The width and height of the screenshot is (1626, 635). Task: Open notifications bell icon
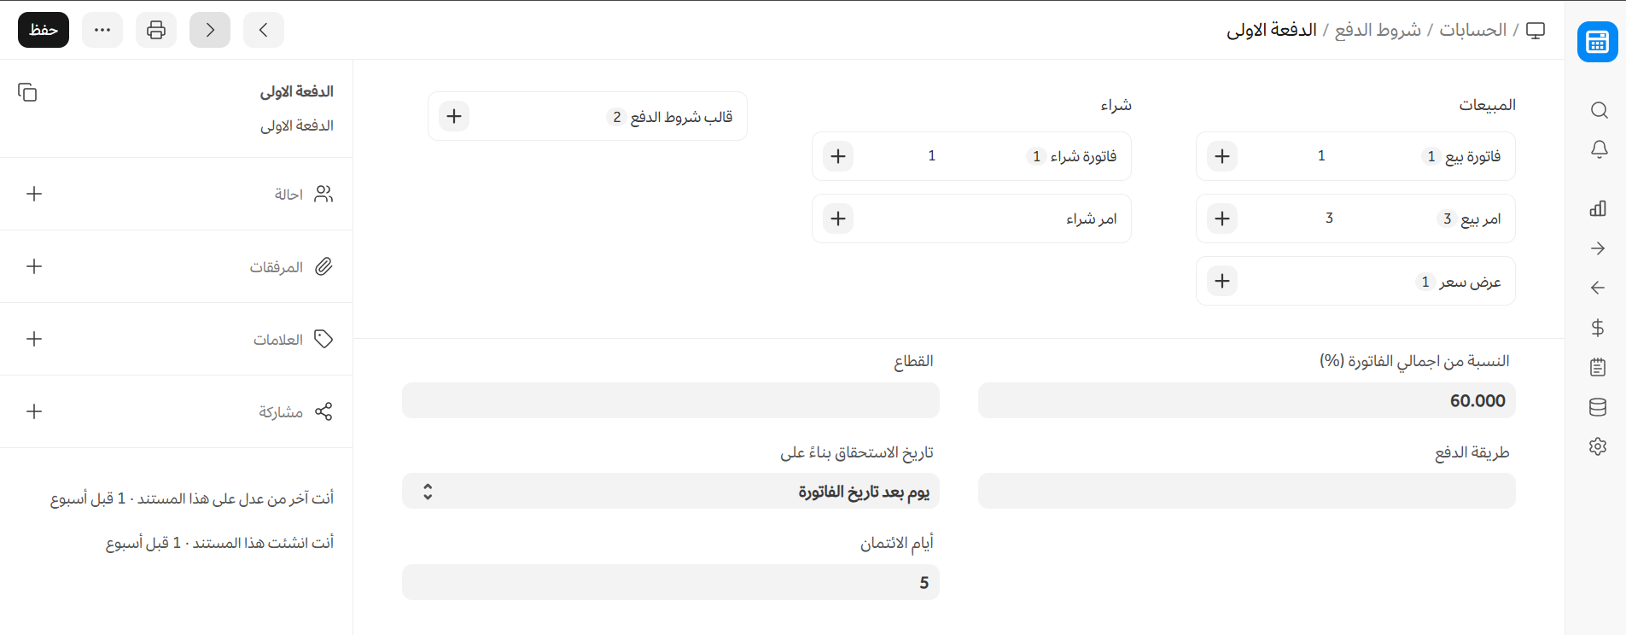click(x=1599, y=149)
